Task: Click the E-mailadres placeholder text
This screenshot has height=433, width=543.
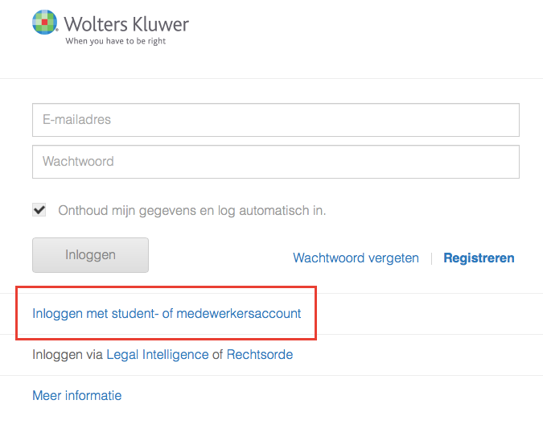Action: [77, 120]
